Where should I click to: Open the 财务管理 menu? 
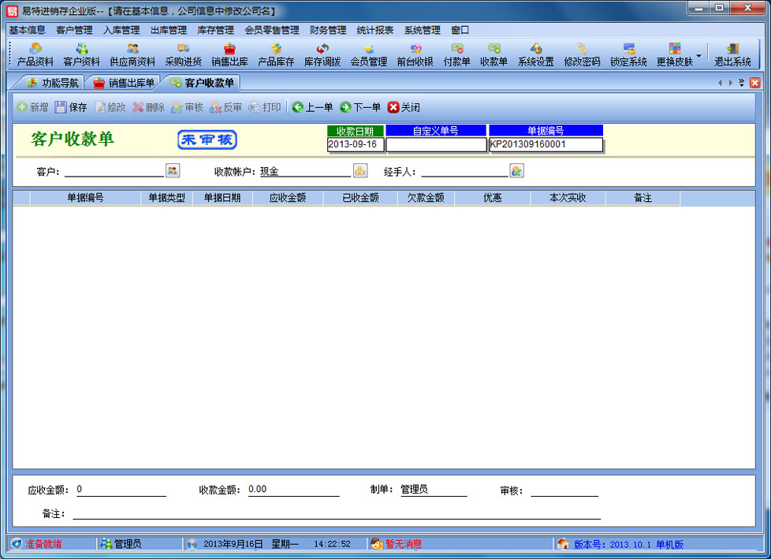(x=328, y=30)
